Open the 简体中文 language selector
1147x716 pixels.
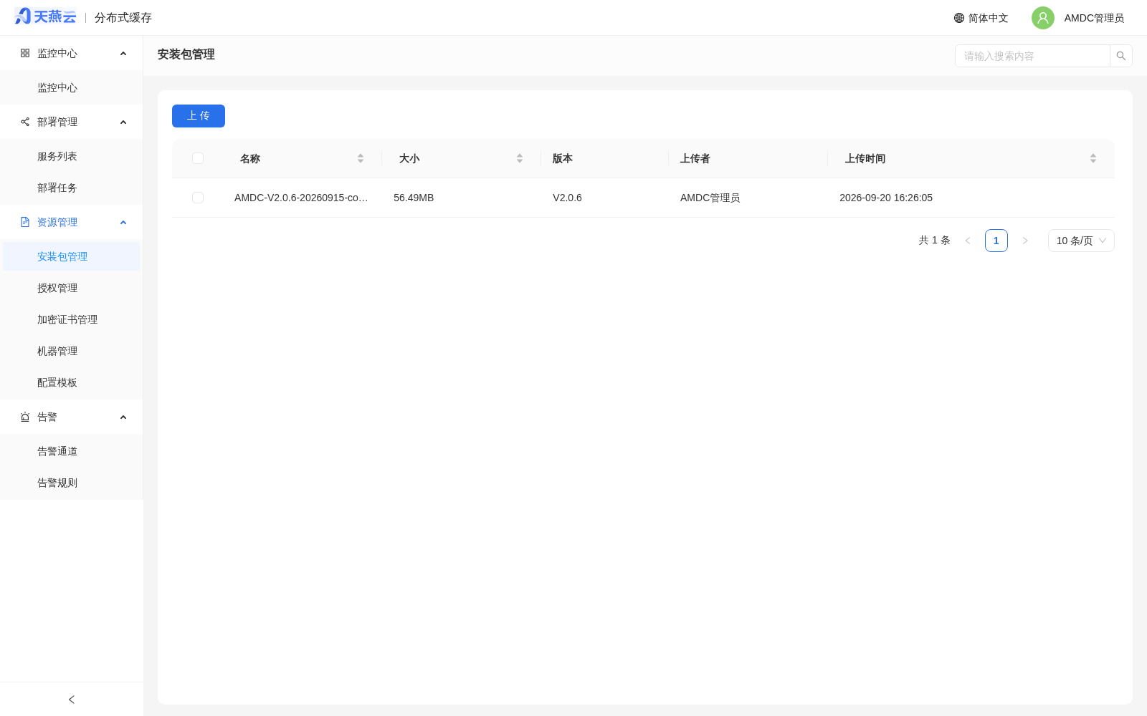pos(981,18)
